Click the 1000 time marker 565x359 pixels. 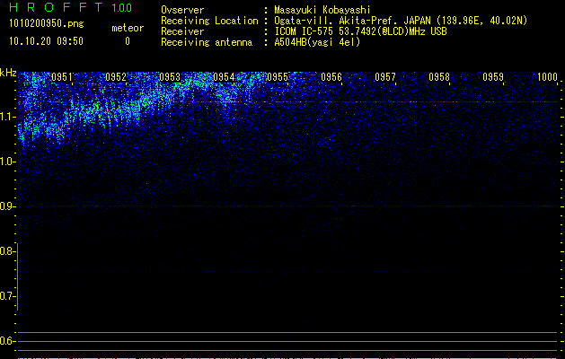pos(547,77)
